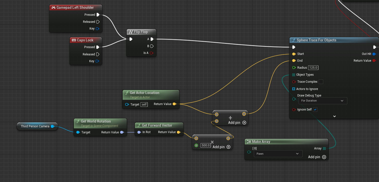Enable the Trace Complex checkbox

click(321, 82)
